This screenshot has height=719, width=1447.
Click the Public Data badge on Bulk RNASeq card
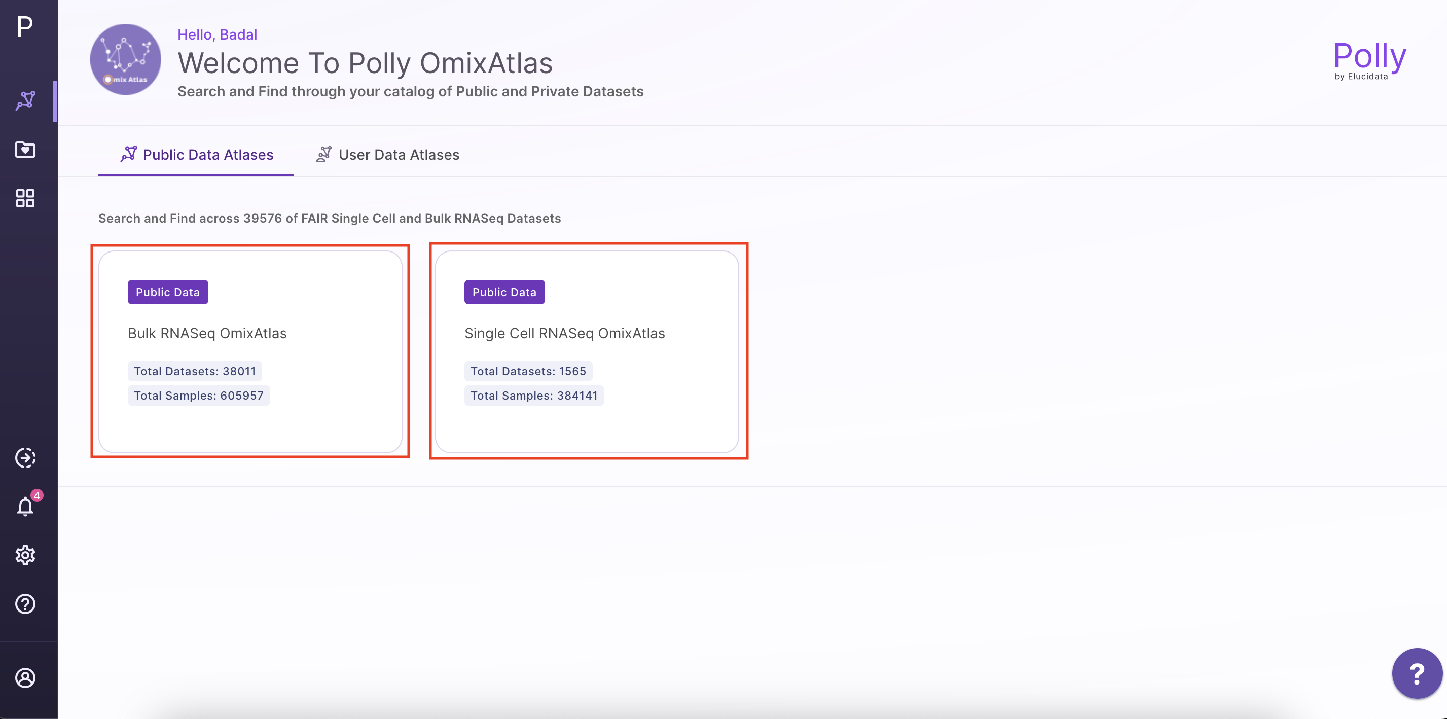tap(167, 292)
